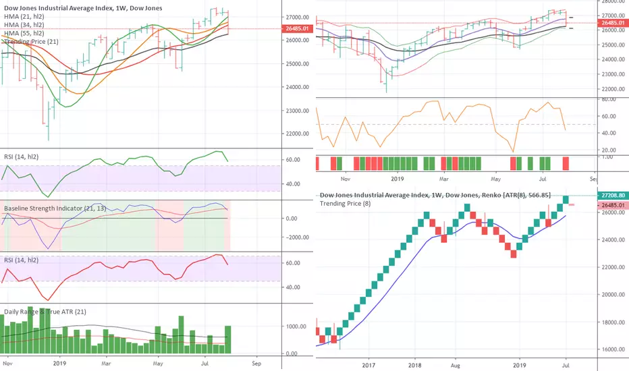Click 18000.00 on the Renko price axis
This screenshot has height=371, width=629.
(613, 322)
